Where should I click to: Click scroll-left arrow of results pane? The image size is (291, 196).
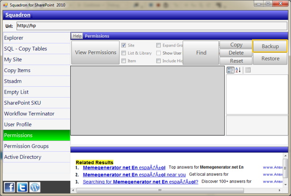pos(73,190)
